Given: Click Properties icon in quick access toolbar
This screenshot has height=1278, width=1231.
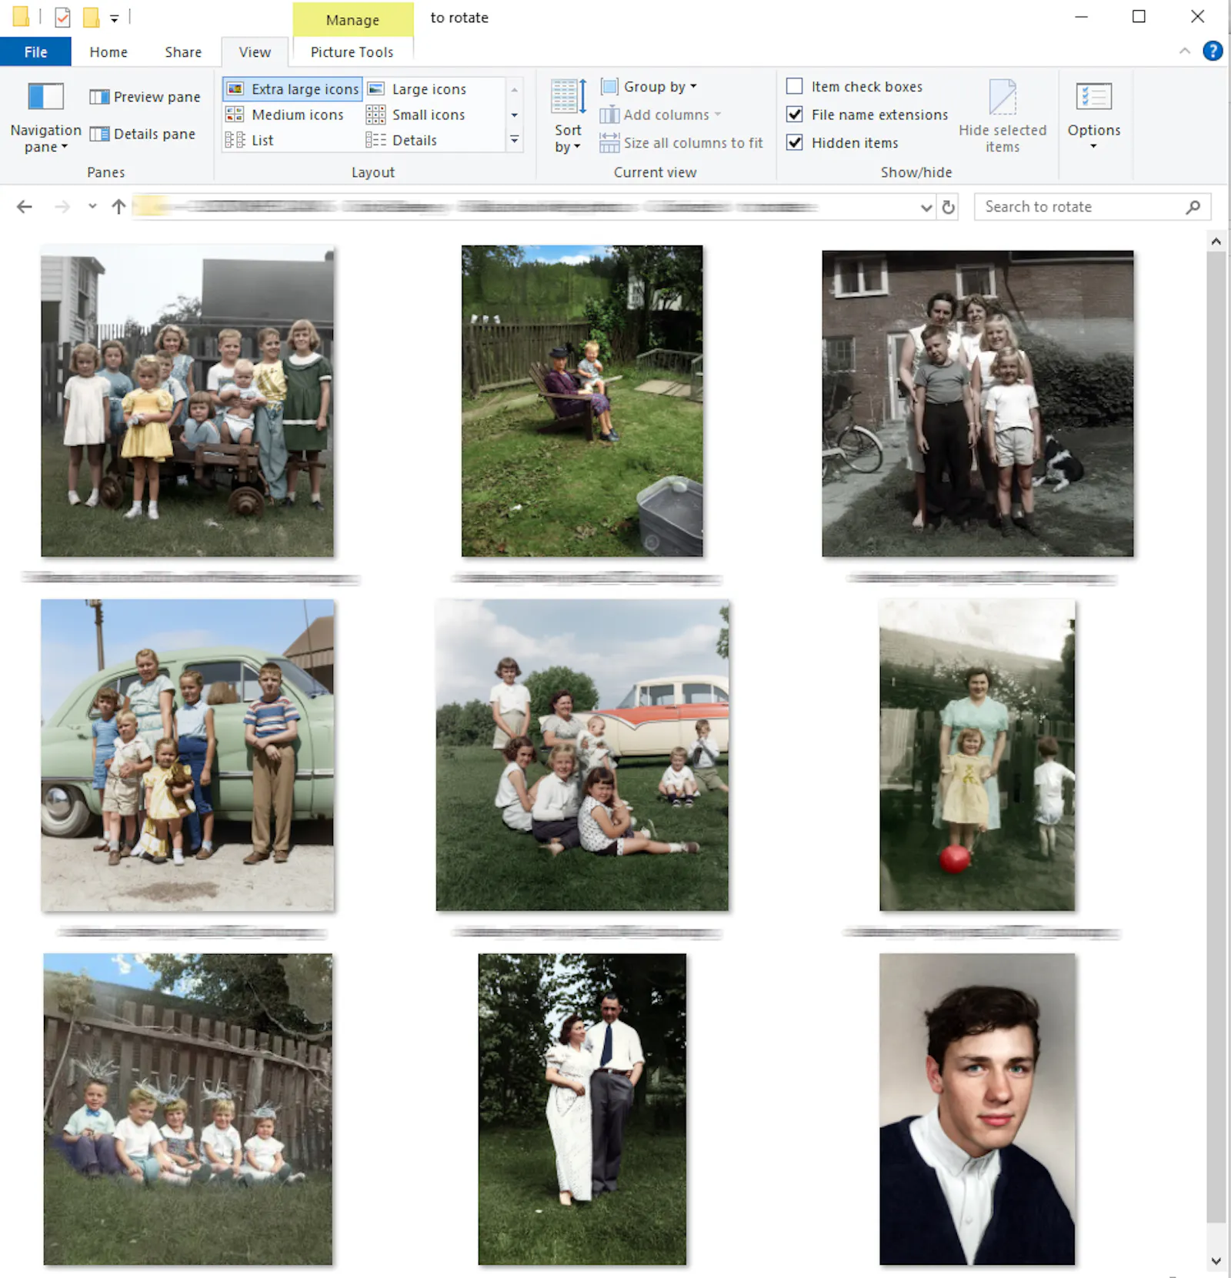Looking at the screenshot, I should 62,17.
